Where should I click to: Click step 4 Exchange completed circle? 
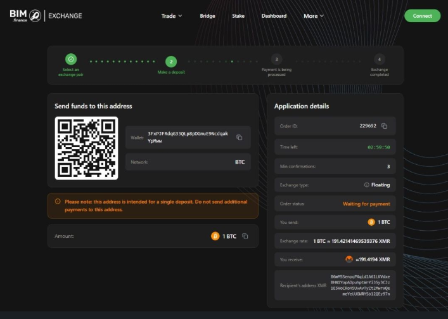[379, 60]
